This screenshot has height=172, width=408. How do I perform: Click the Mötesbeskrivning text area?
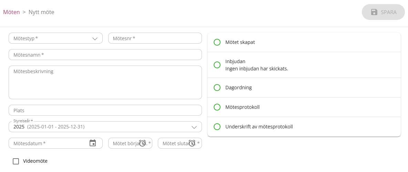pyautogui.click(x=105, y=82)
